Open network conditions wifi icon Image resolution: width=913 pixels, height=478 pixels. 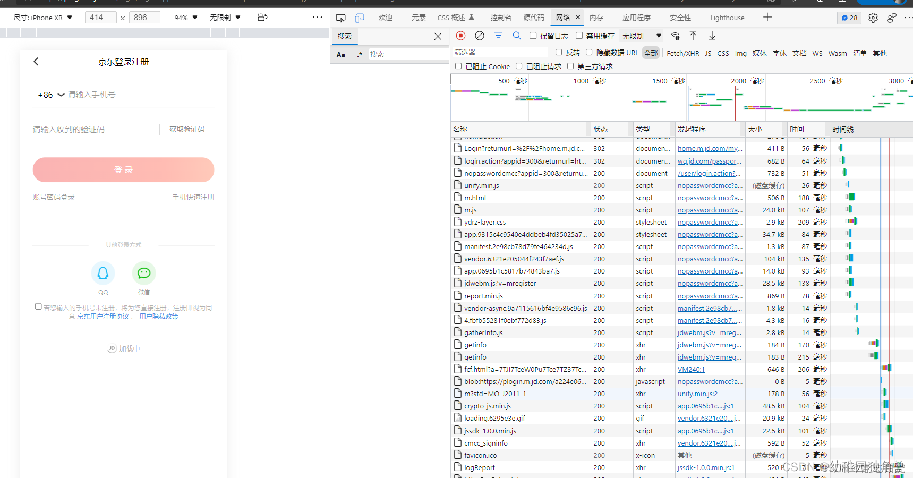point(675,36)
